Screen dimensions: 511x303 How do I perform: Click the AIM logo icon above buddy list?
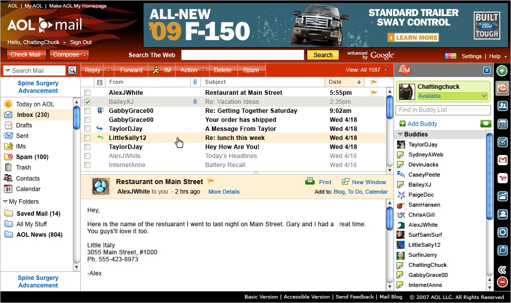click(x=404, y=70)
